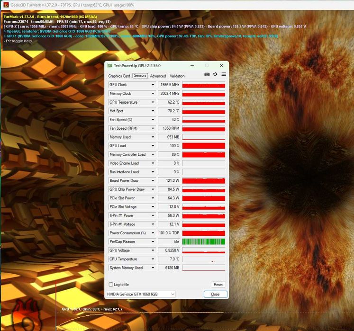Viewport: 354px width, 331px height.
Task: Click the Memory Used history graph
Action: 204,137
